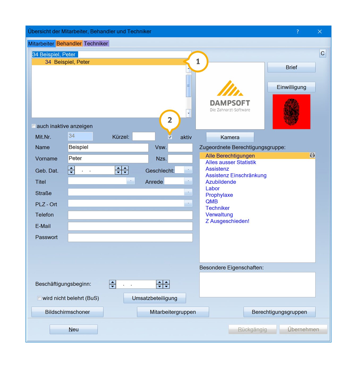Viewport: 357px width, 368px height.
Task: Click the Rückgängig button
Action: point(252,329)
